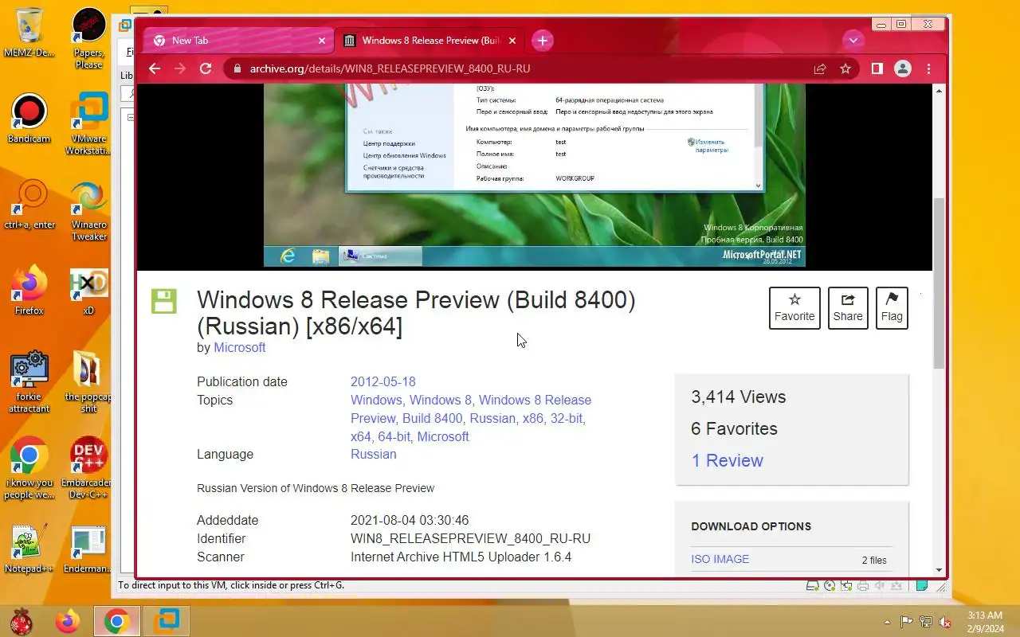Reload the archive.org page
This screenshot has width=1020, height=637.
point(206,68)
